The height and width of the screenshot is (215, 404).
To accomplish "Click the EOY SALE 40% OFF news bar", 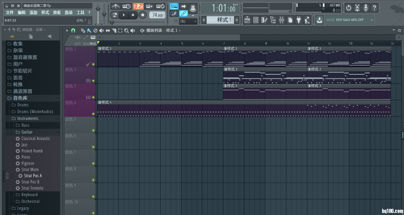I will 350,20.
